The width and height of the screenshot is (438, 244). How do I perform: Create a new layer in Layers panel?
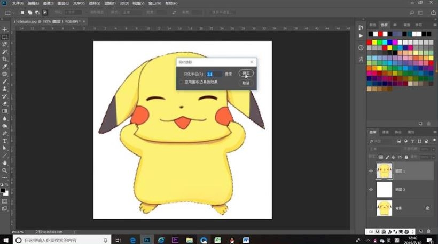point(421,231)
